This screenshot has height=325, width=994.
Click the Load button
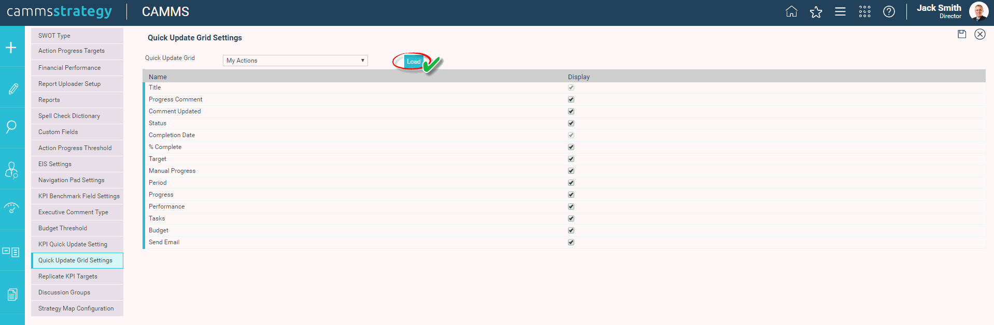click(x=414, y=62)
